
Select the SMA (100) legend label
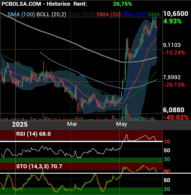click(21, 14)
